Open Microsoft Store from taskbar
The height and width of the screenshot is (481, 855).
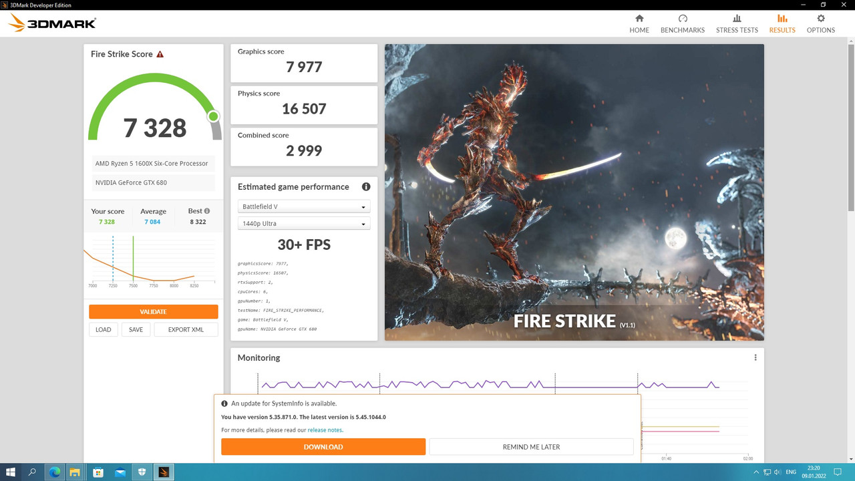tap(98, 472)
